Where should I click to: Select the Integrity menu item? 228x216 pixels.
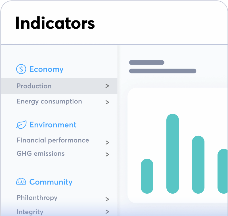[30, 212]
